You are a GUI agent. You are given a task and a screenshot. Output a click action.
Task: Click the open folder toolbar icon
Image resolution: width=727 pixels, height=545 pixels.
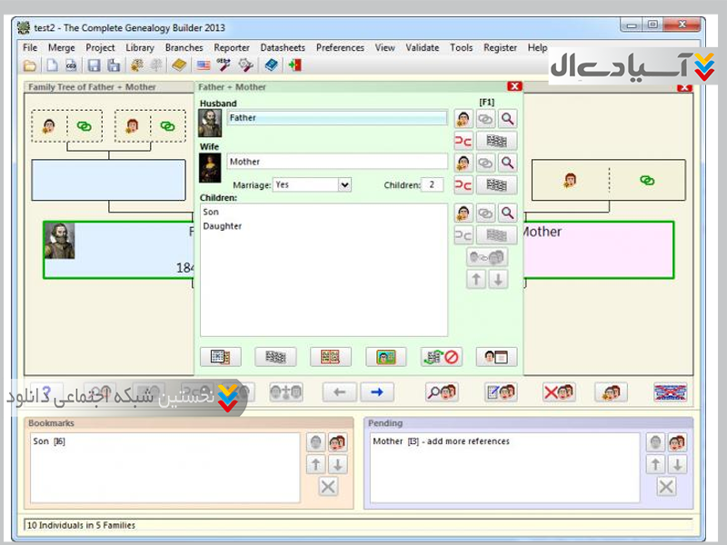pyautogui.click(x=30, y=65)
